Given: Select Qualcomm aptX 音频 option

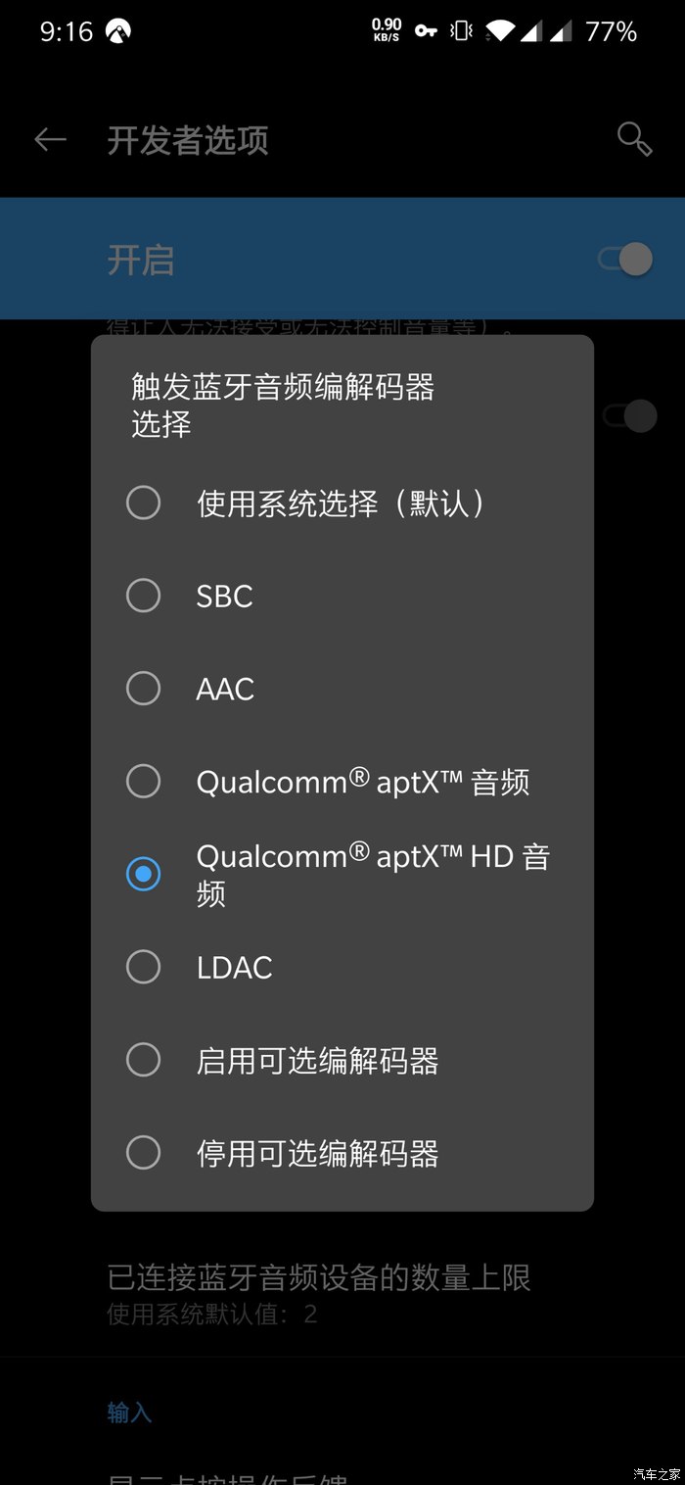Looking at the screenshot, I should pos(342,782).
